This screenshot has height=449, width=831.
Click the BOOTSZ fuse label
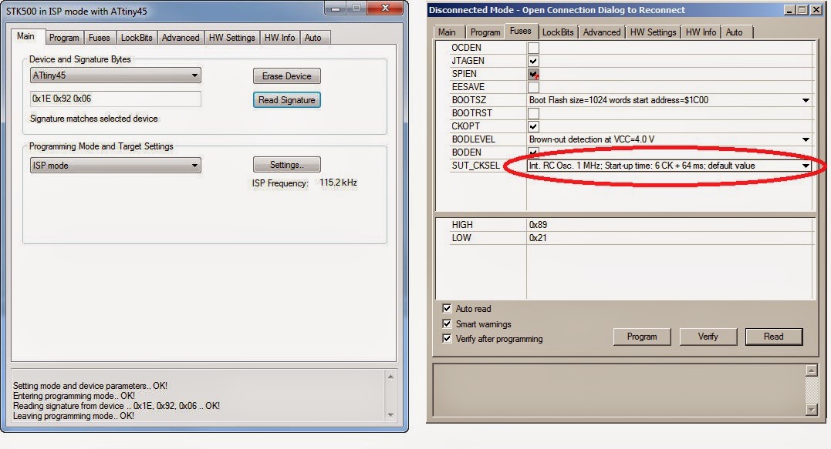click(x=468, y=100)
